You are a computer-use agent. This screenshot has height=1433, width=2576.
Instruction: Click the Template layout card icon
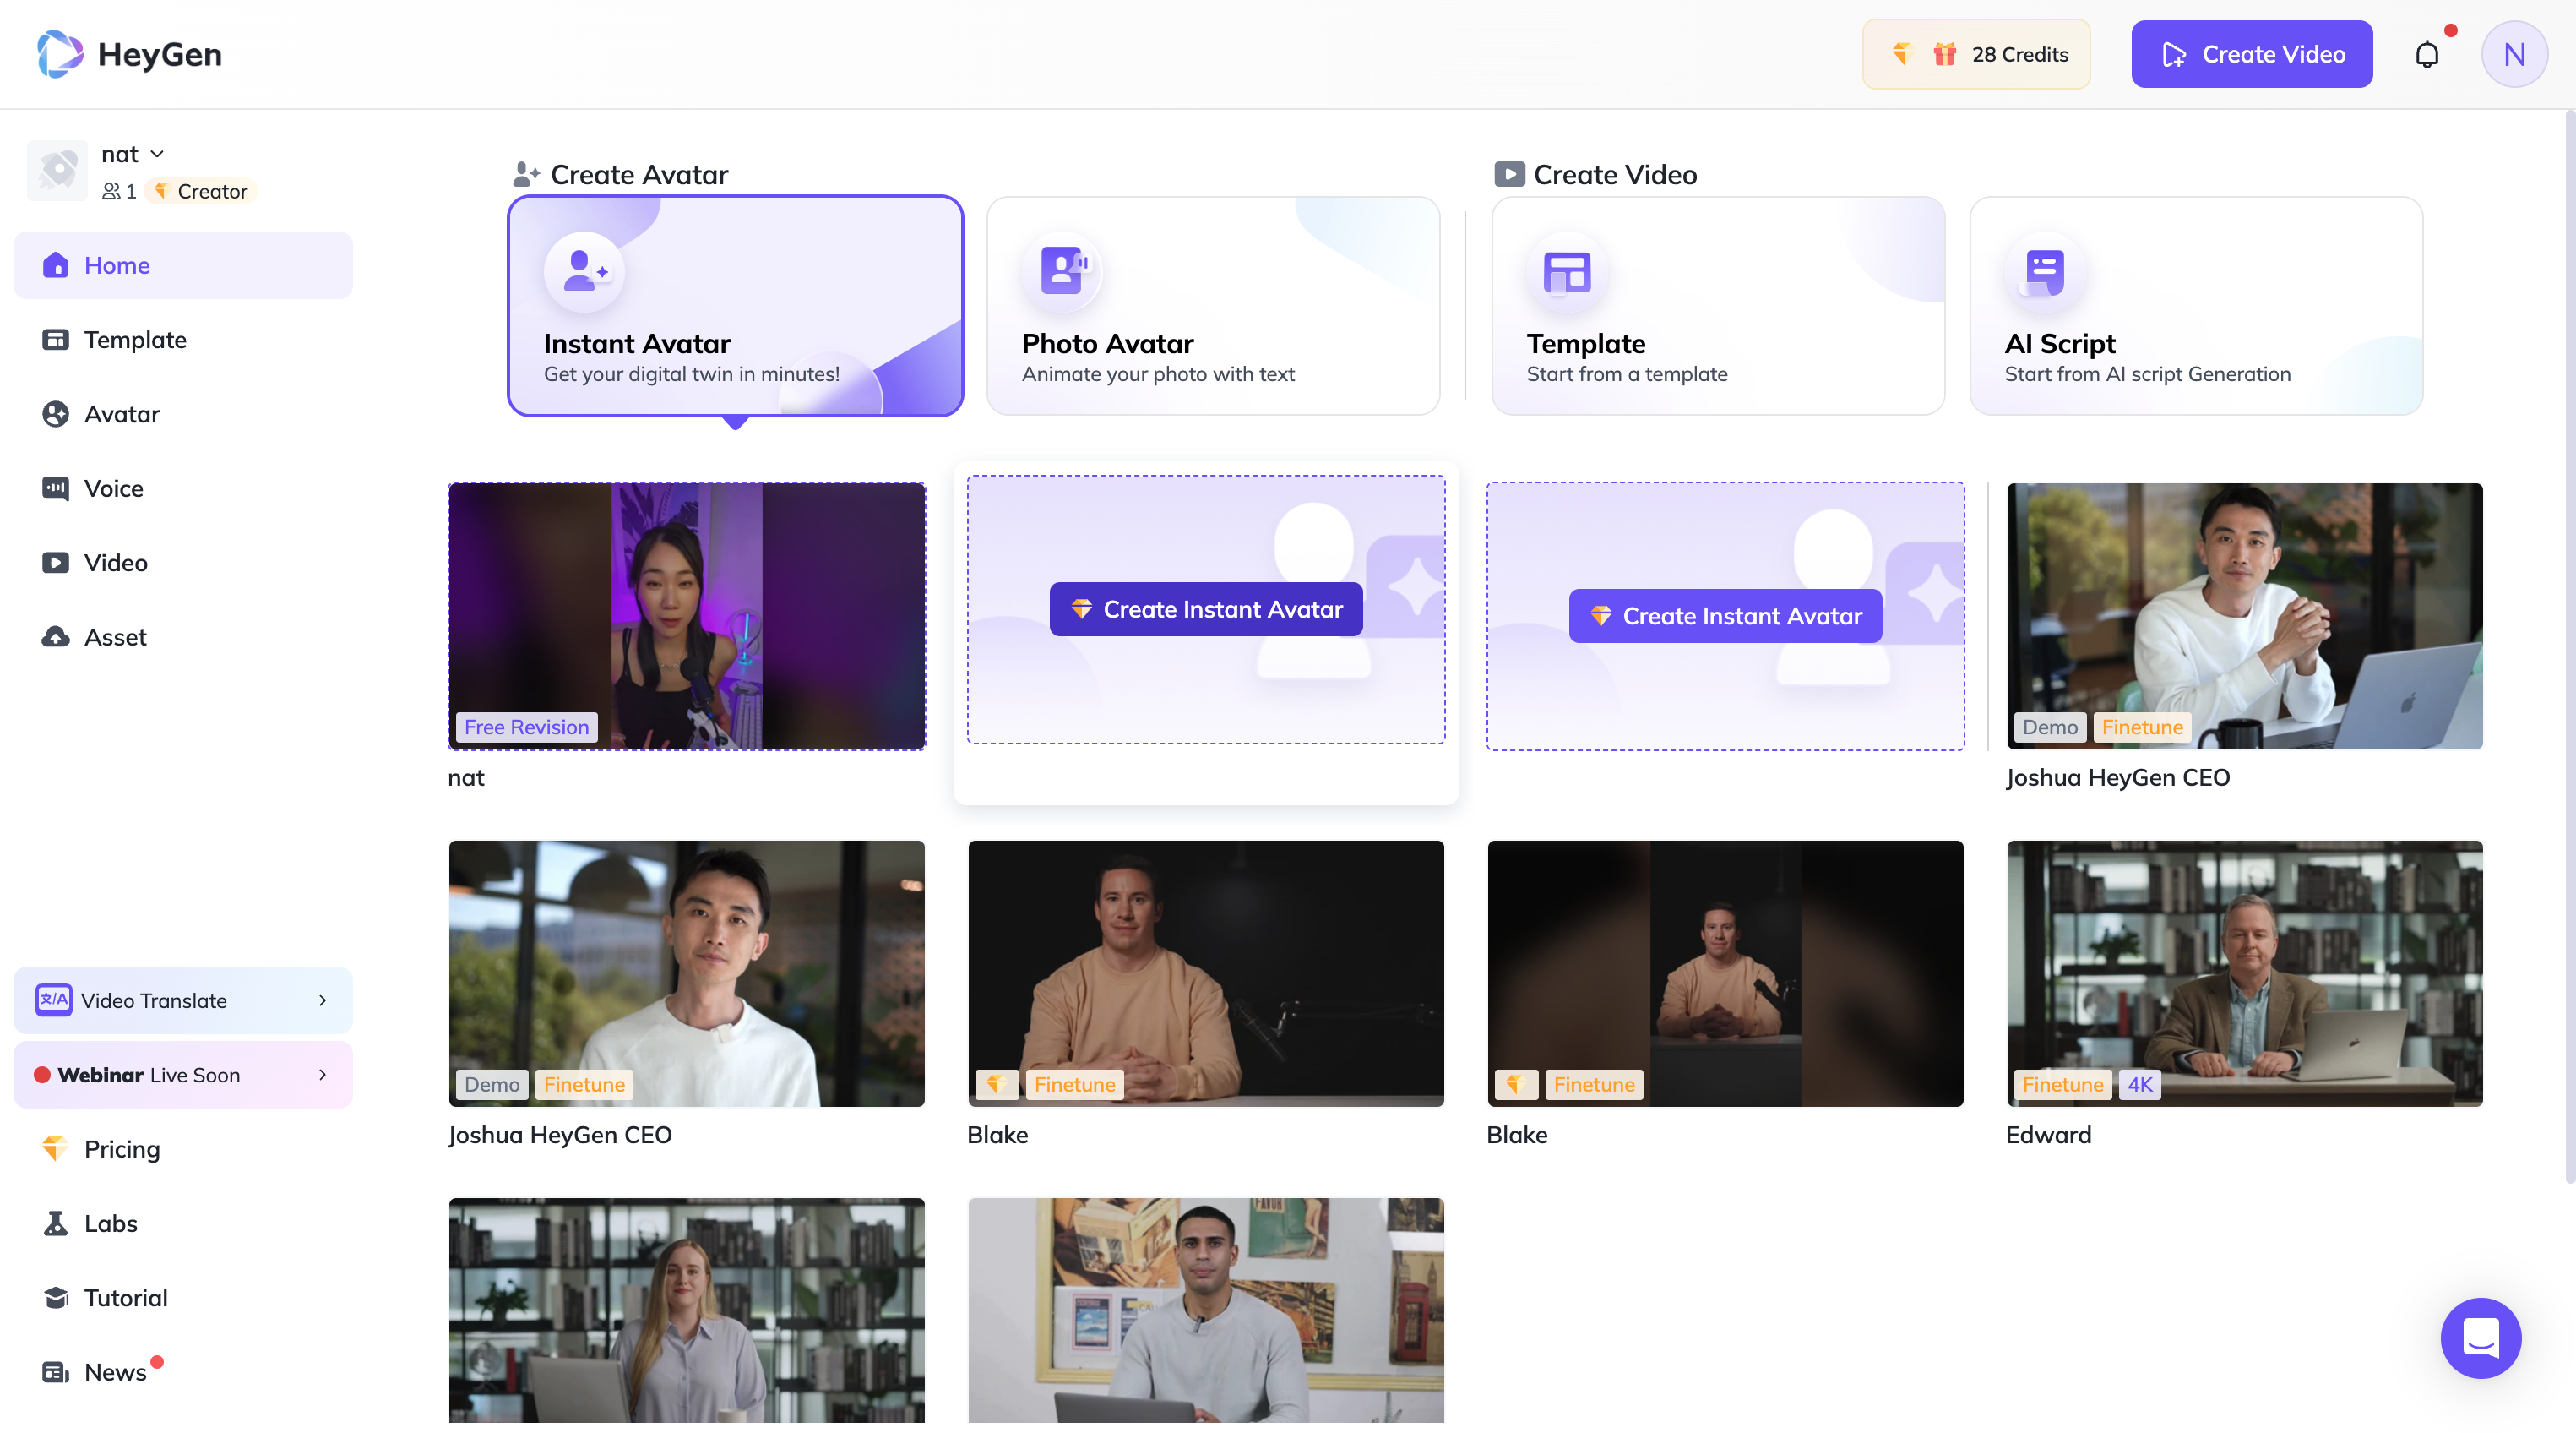(x=1567, y=271)
